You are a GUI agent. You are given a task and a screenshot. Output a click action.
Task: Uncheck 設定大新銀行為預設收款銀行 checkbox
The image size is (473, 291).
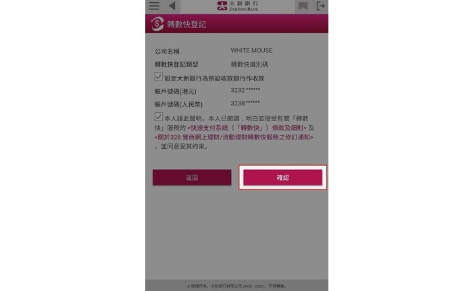pyautogui.click(x=158, y=76)
